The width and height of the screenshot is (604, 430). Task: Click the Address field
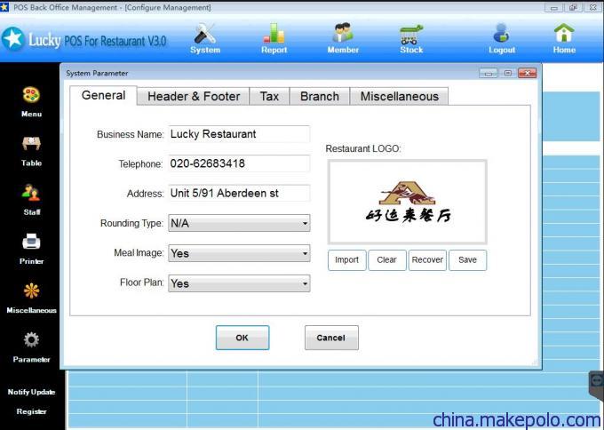[x=239, y=193]
